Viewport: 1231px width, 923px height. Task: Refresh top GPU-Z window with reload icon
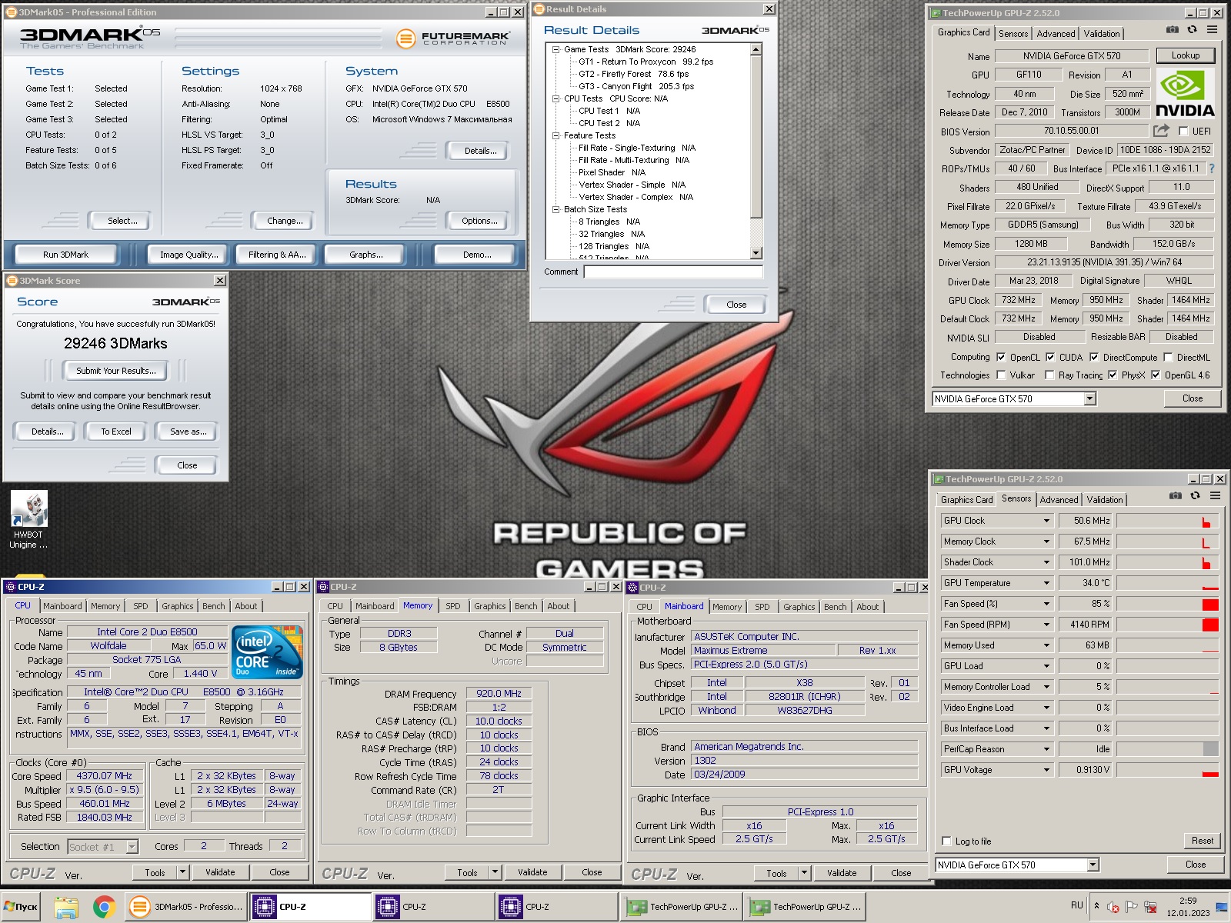(1192, 30)
